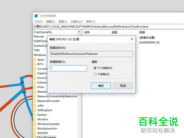This screenshot has height=138, width=184.
Task: Select the Peernet tree key
Action: click(x=39, y=36)
